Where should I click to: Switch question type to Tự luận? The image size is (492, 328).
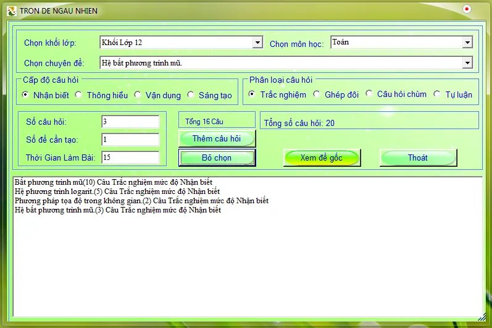[437, 95]
